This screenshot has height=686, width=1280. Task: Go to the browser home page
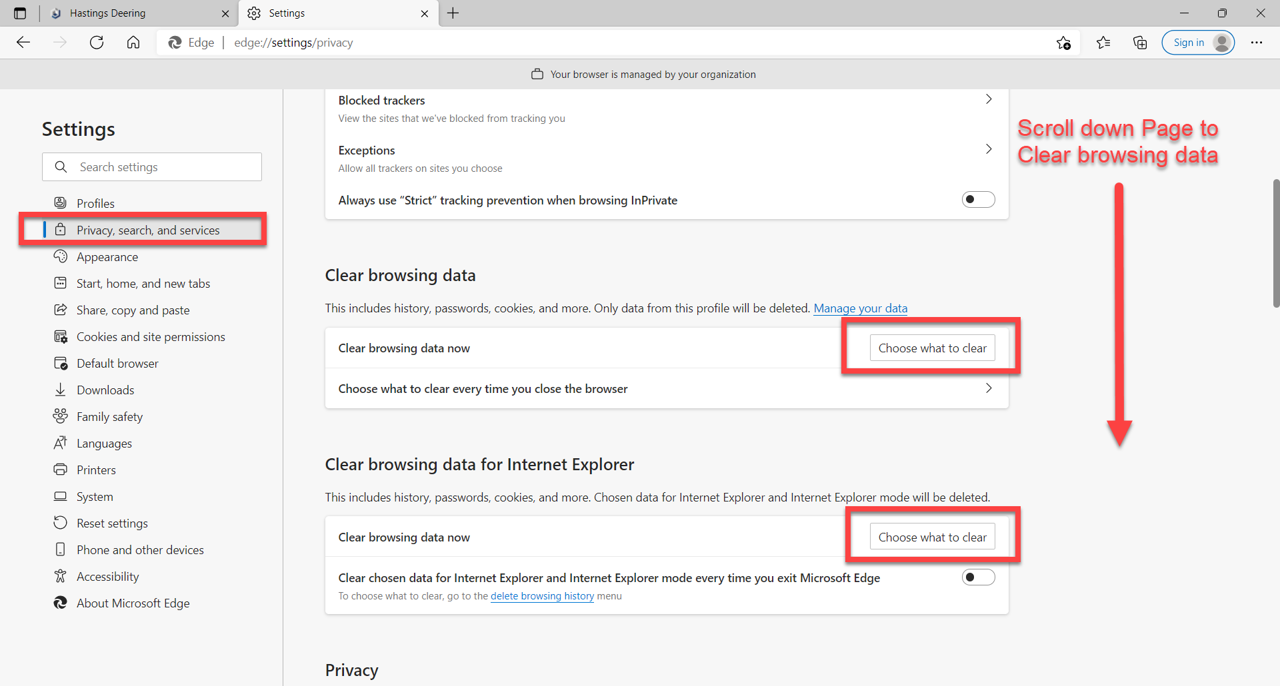[x=133, y=42]
